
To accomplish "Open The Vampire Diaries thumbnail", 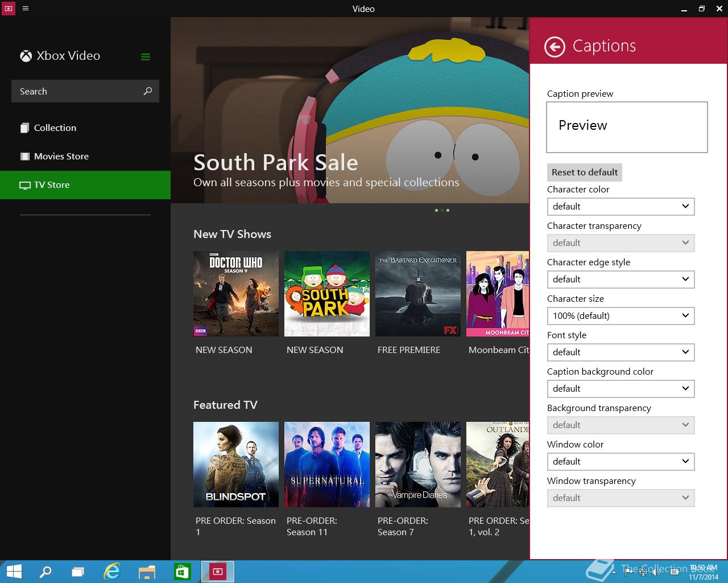I will point(418,465).
